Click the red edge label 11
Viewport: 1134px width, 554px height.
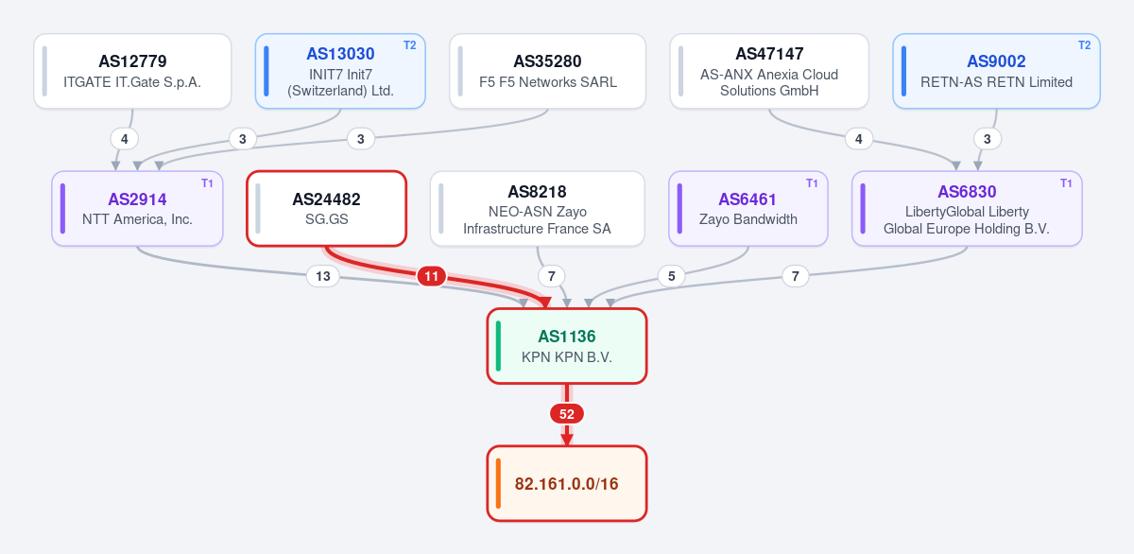(x=432, y=276)
